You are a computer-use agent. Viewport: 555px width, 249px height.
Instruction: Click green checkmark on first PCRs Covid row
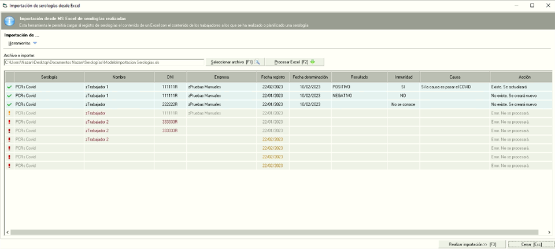coord(9,87)
